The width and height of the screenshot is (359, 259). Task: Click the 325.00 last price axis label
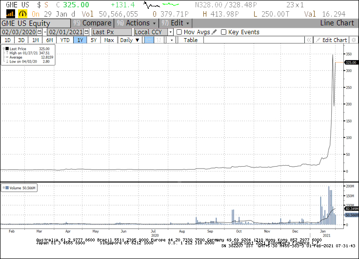coord(351,63)
